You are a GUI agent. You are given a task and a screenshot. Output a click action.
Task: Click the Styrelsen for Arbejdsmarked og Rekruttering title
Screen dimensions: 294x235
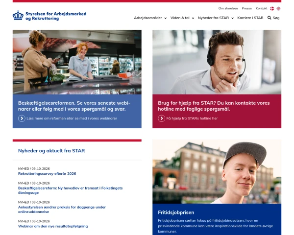56,16
